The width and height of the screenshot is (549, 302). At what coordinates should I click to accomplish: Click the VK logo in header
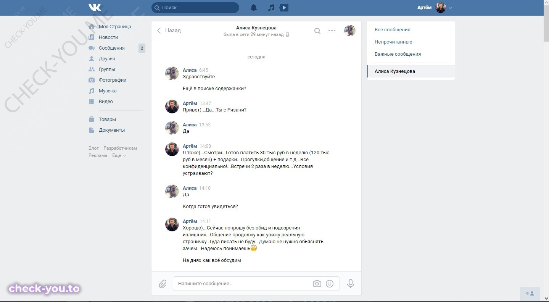[95, 7]
